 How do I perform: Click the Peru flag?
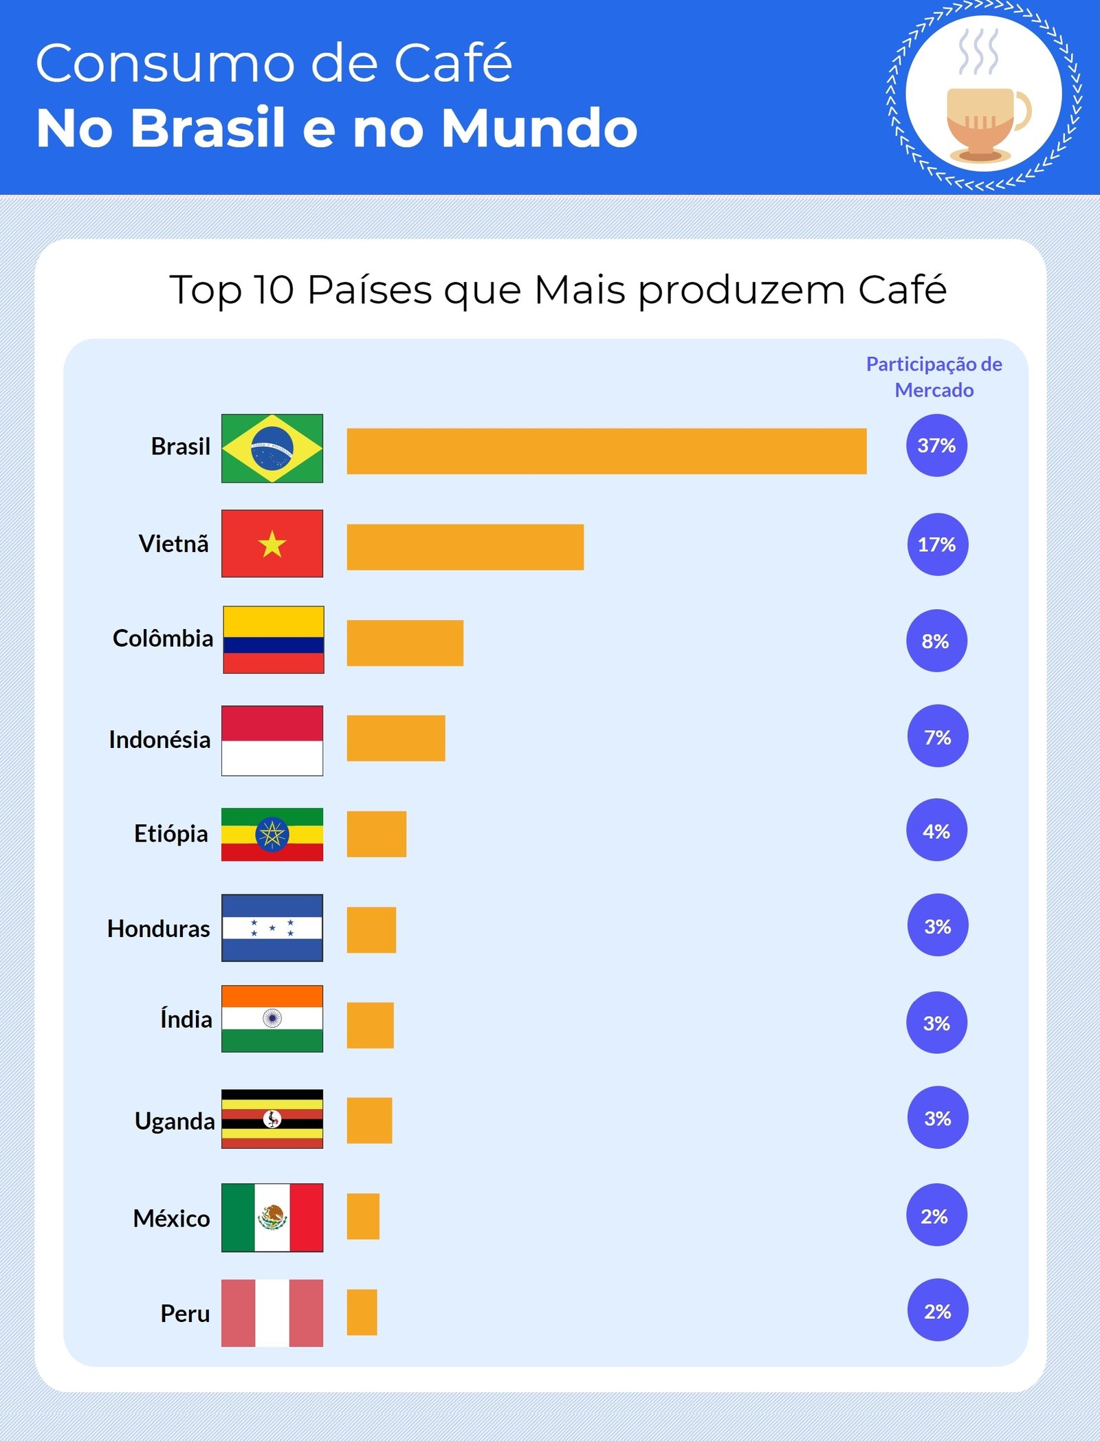coord(272,1312)
